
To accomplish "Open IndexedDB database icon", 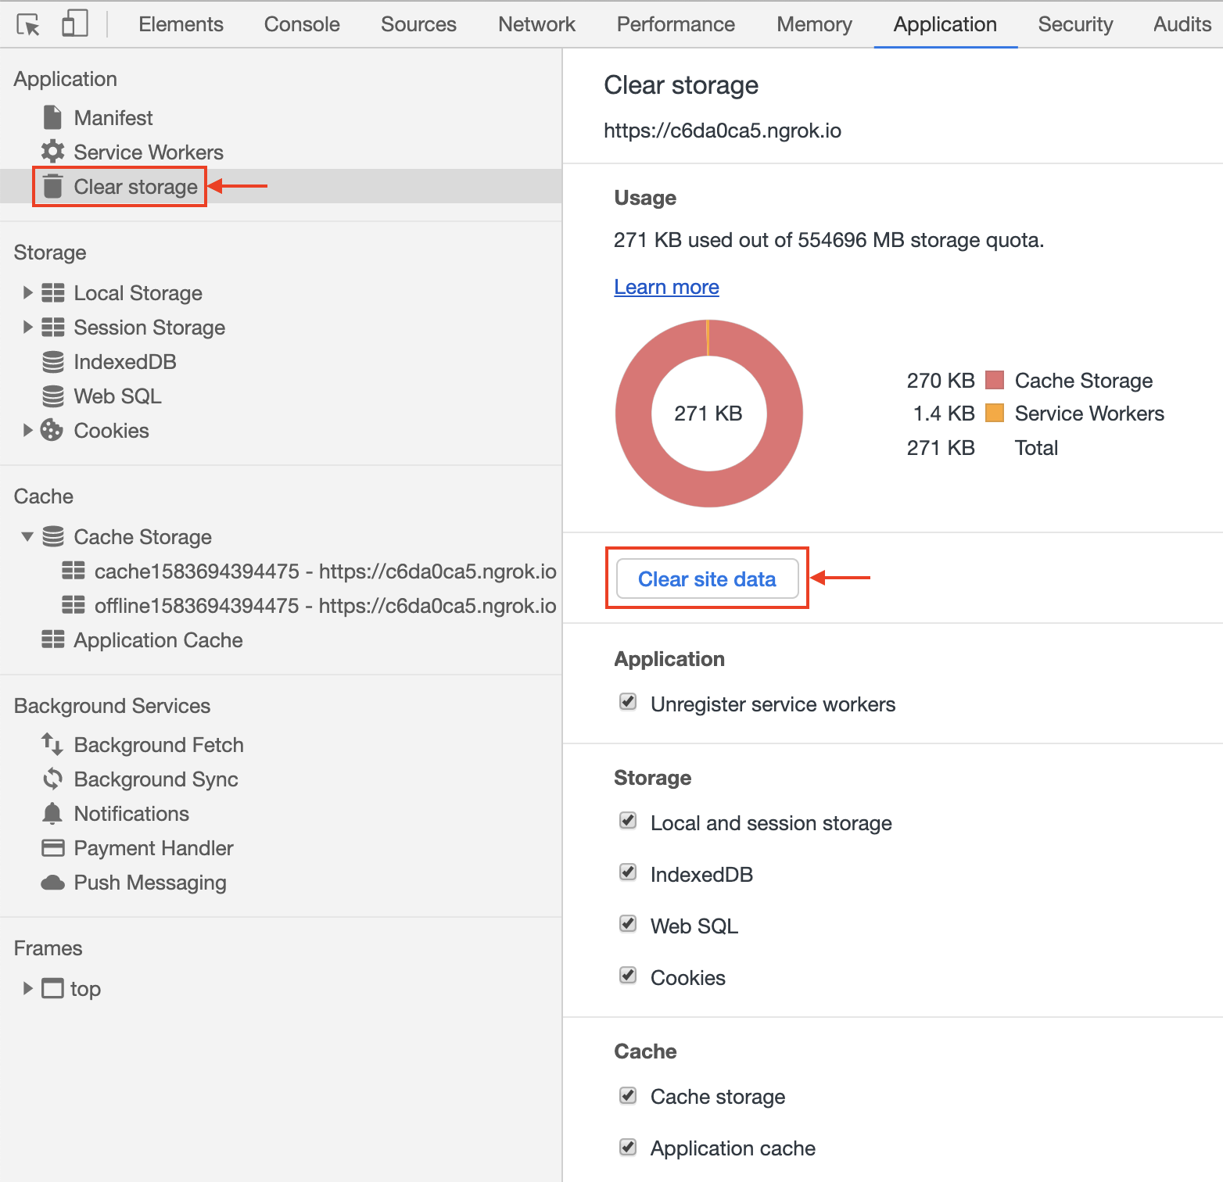I will point(52,361).
